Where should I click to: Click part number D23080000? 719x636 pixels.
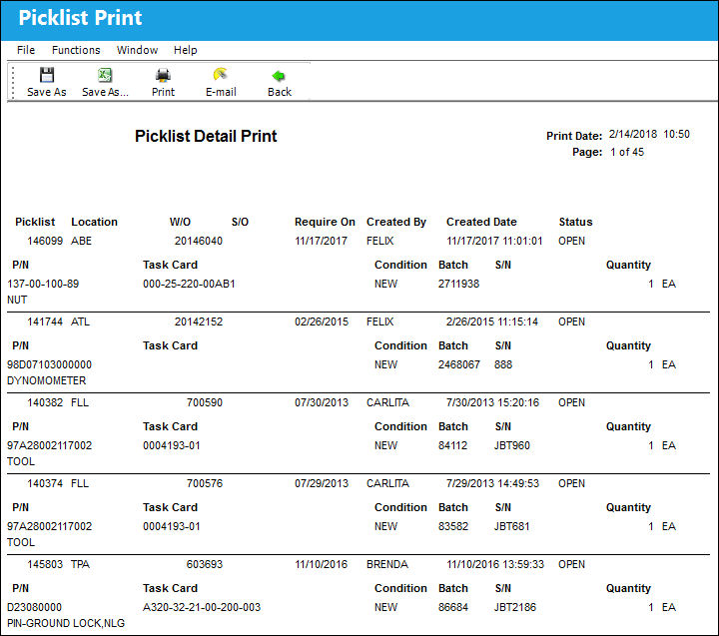tap(34, 607)
